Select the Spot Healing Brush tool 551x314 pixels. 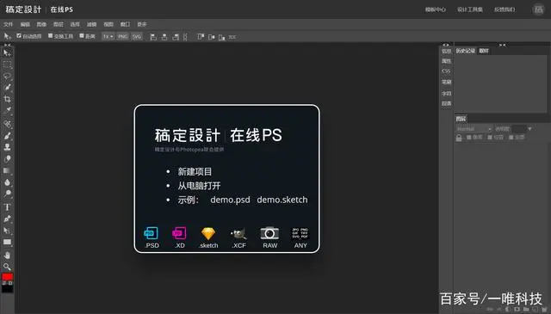click(7, 124)
